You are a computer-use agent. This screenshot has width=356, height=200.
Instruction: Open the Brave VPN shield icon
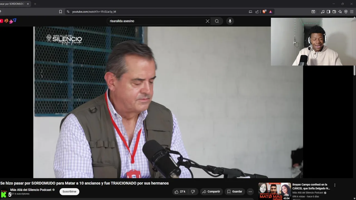click(x=346, y=12)
